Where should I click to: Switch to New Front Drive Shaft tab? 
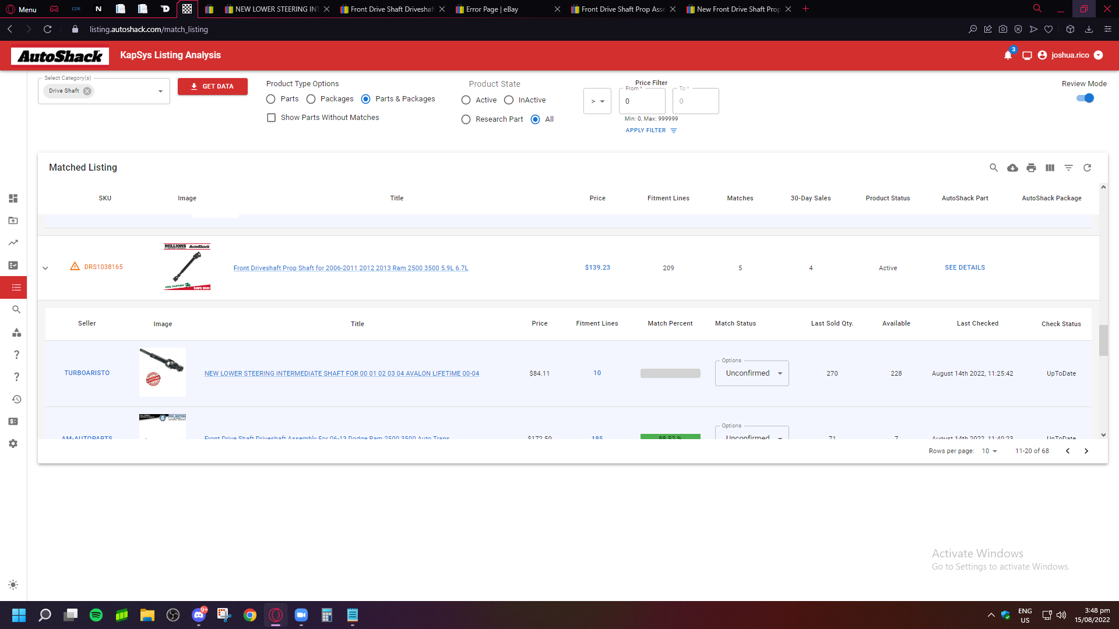(737, 9)
